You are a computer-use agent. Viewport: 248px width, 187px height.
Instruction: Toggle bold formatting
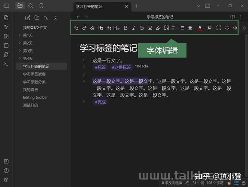125,28
